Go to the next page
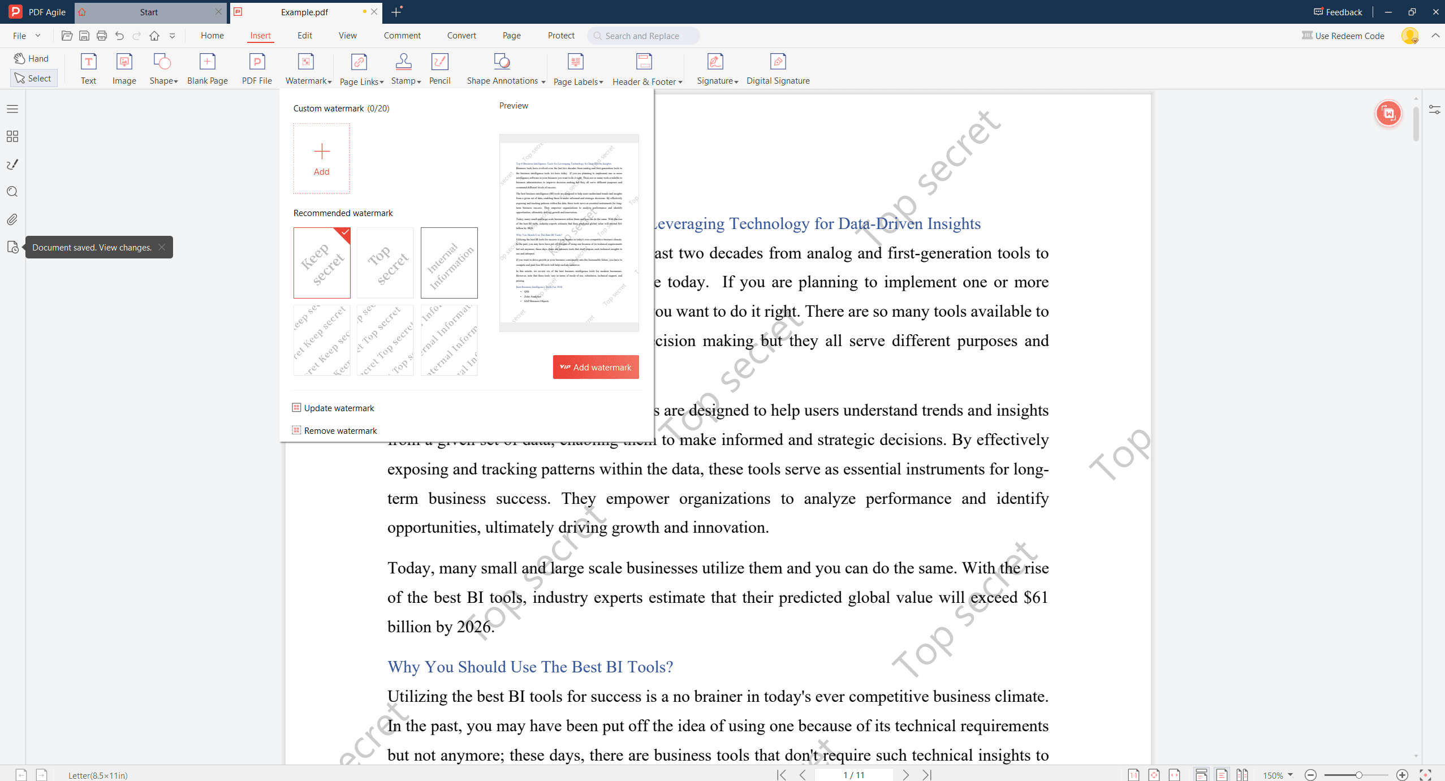 coord(905,774)
